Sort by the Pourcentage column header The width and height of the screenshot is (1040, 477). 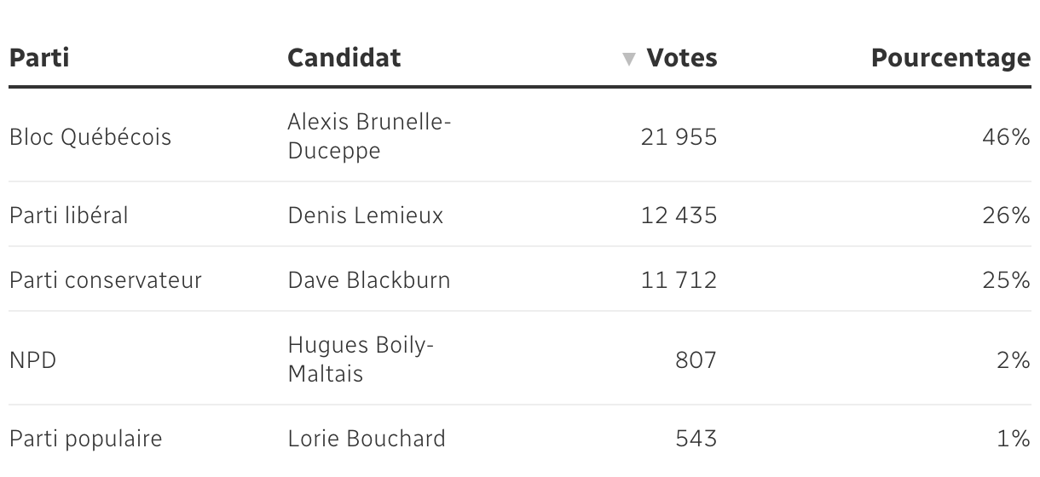click(950, 58)
